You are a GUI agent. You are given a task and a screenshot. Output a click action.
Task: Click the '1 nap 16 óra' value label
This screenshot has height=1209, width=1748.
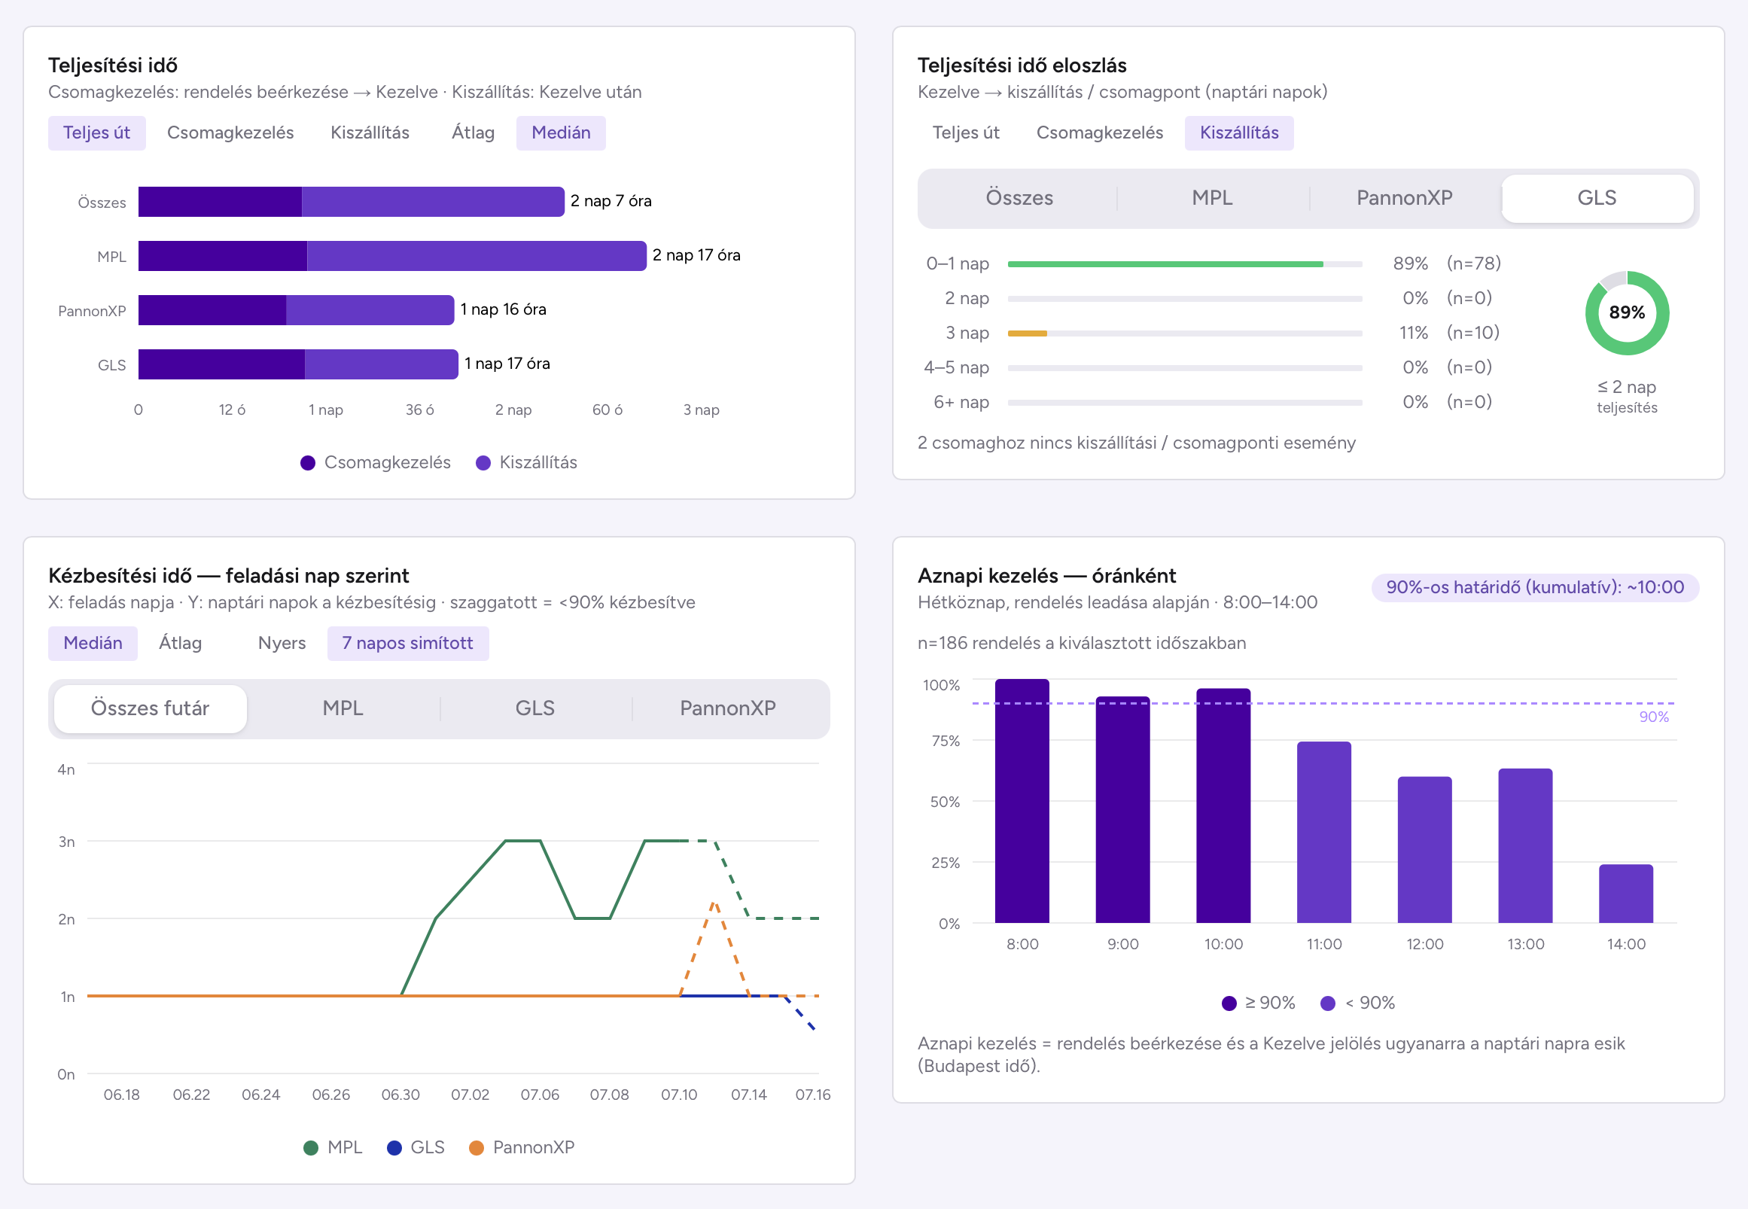click(x=503, y=310)
